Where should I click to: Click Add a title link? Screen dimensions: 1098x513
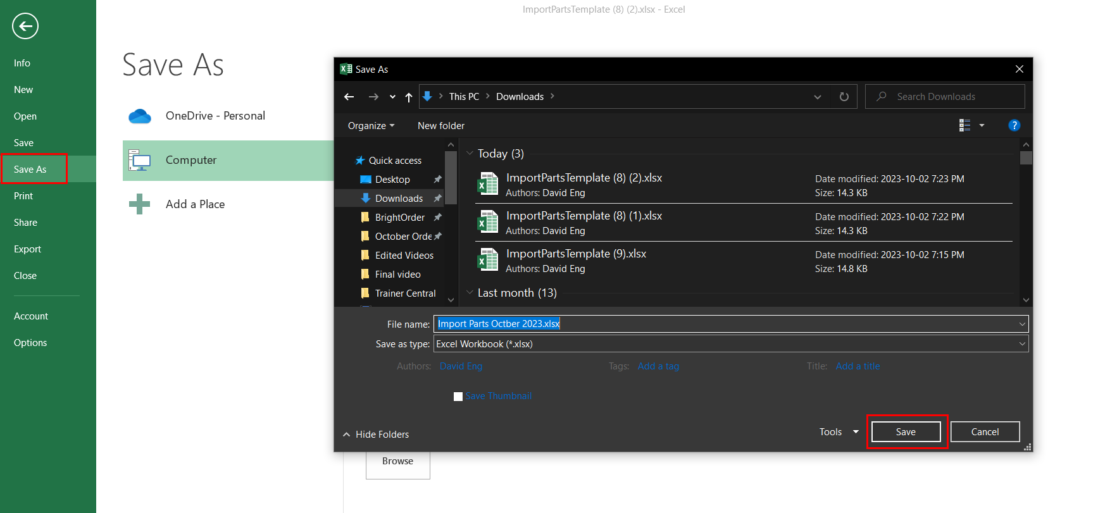pos(858,366)
